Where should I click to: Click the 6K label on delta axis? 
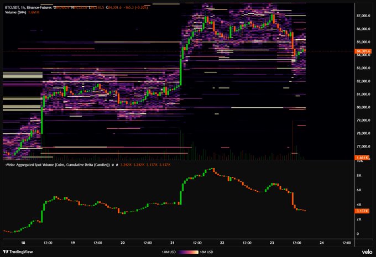[359, 190]
